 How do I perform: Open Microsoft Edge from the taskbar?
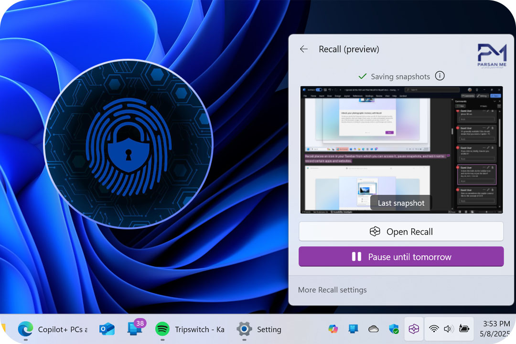pos(25,329)
